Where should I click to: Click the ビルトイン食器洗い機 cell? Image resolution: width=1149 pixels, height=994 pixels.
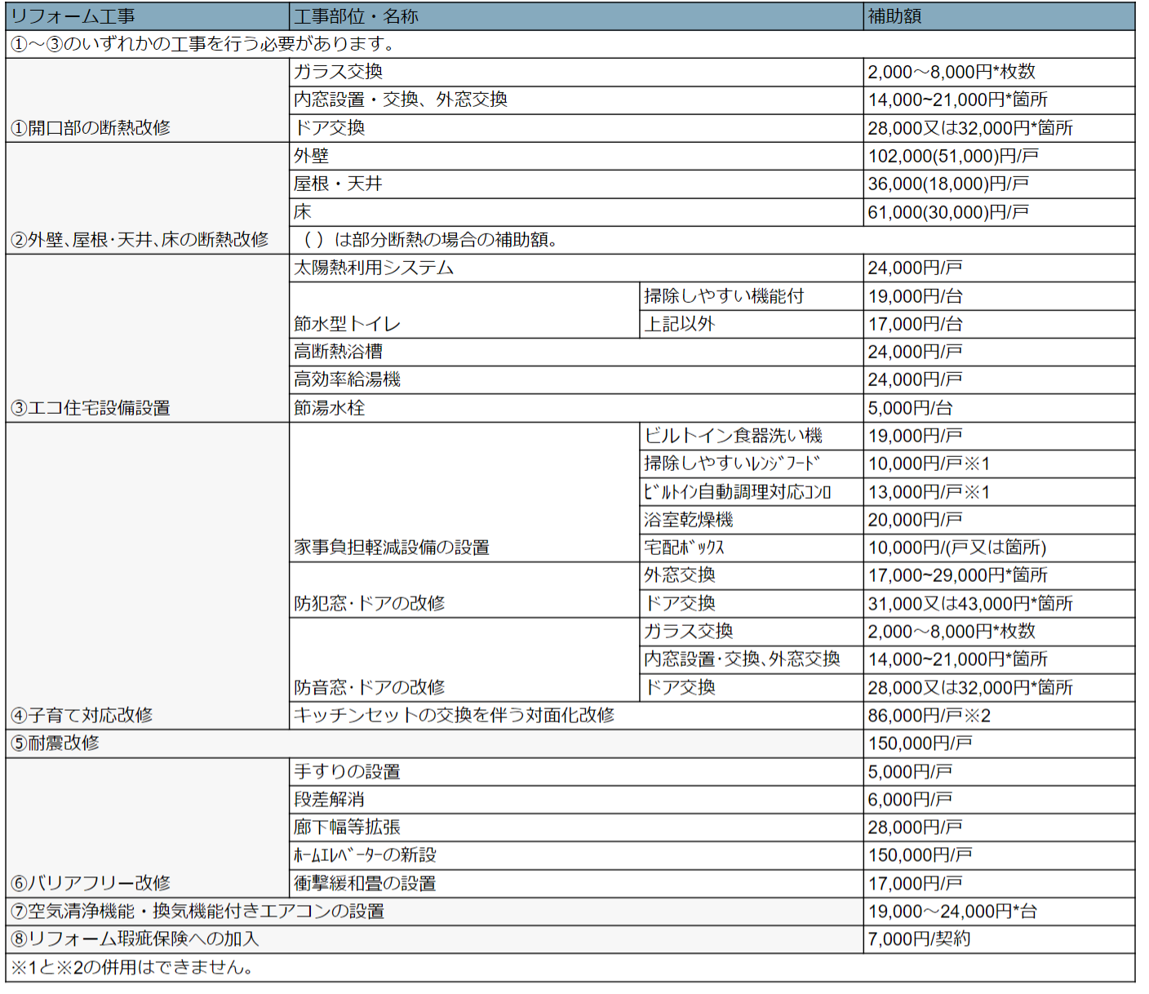[751, 436]
